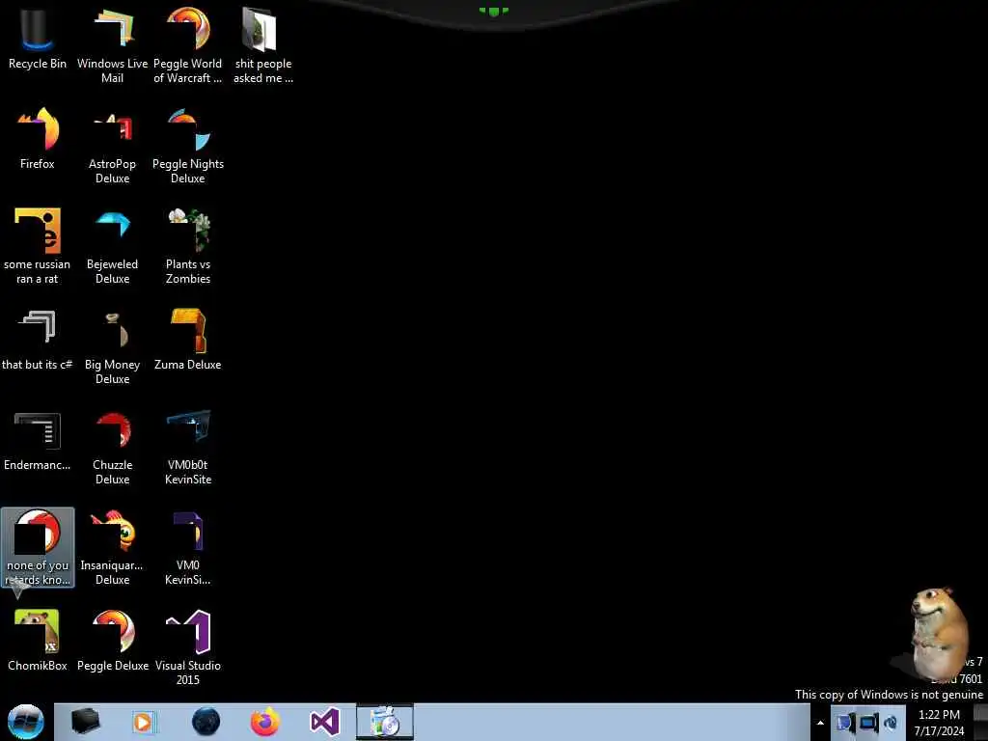Select the Peggle Nights Deluxe icon
The image size is (988, 741).
[x=188, y=147]
